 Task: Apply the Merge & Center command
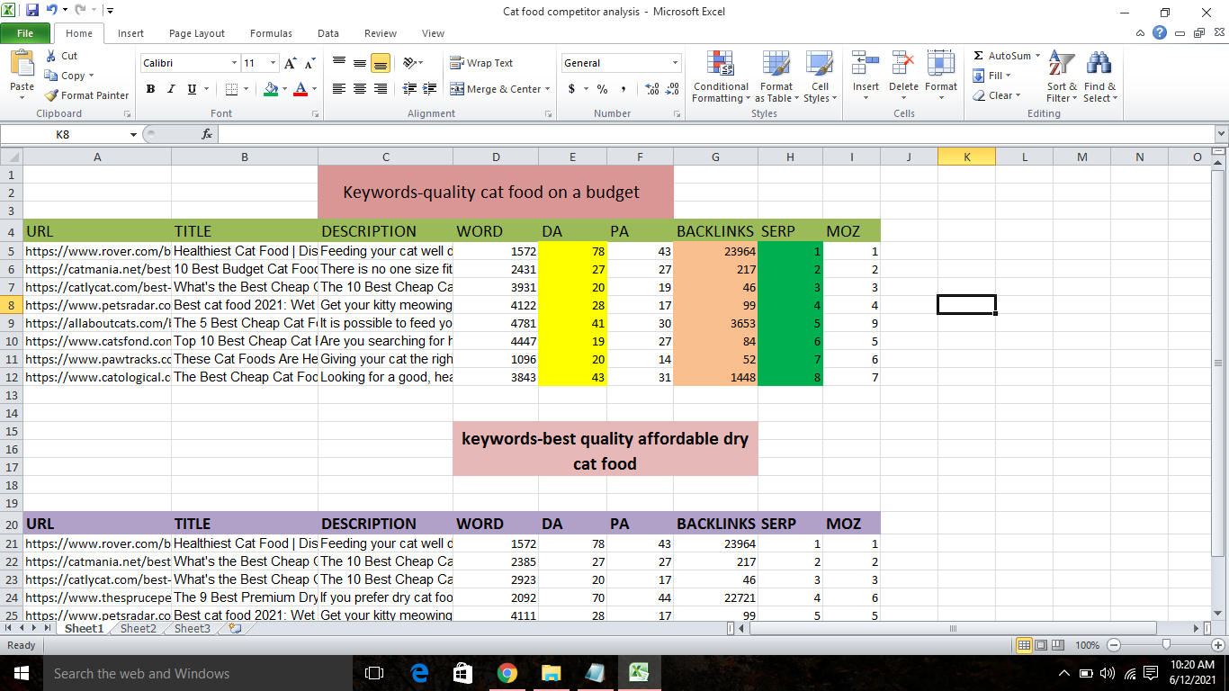(494, 89)
